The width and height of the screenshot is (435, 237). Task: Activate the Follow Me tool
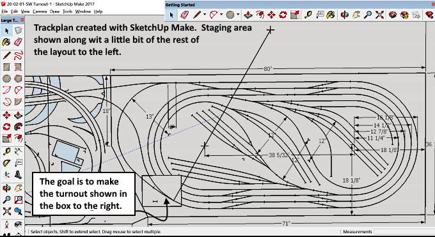18,126
